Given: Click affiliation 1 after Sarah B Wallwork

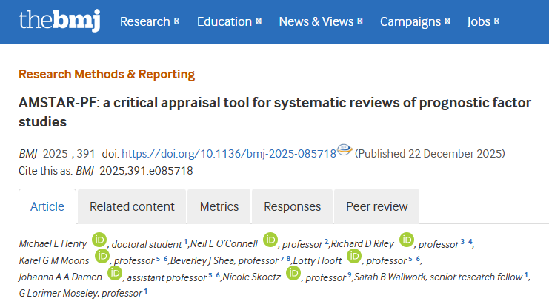Looking at the screenshot, I should (526, 274).
